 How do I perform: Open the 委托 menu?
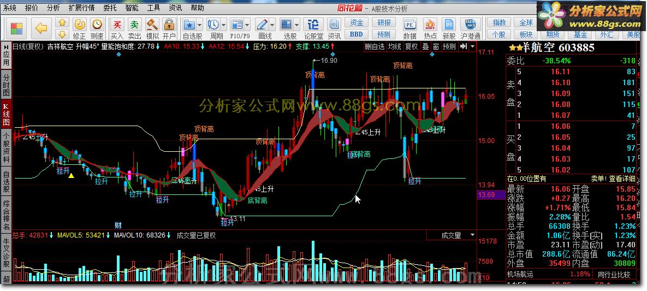pyautogui.click(x=110, y=8)
